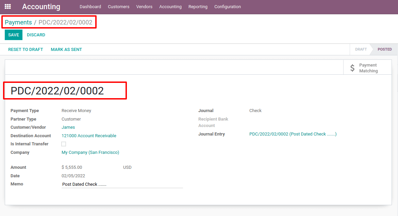Click the Destination Account label

[31, 136]
